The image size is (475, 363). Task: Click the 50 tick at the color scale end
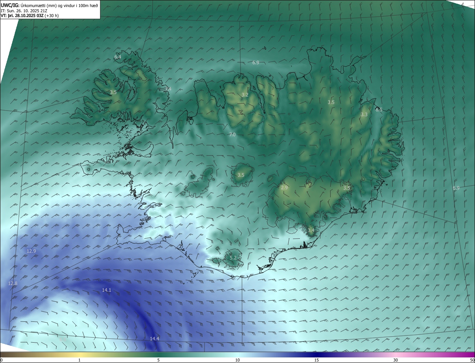pyautogui.click(x=472, y=360)
